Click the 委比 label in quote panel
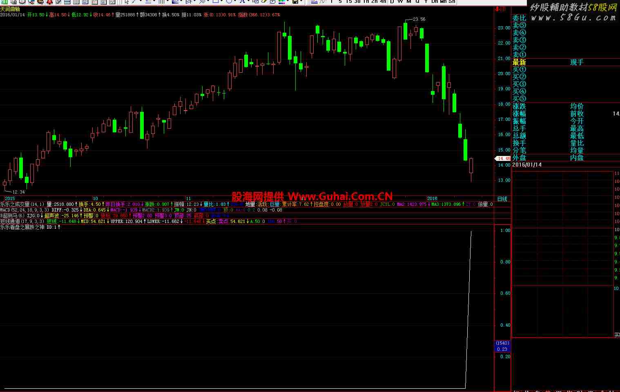The width and height of the screenshot is (620, 392). click(x=520, y=18)
